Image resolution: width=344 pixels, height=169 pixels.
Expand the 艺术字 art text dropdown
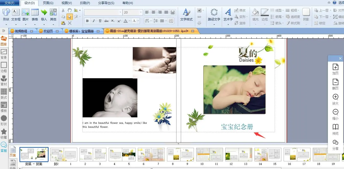[228, 25]
